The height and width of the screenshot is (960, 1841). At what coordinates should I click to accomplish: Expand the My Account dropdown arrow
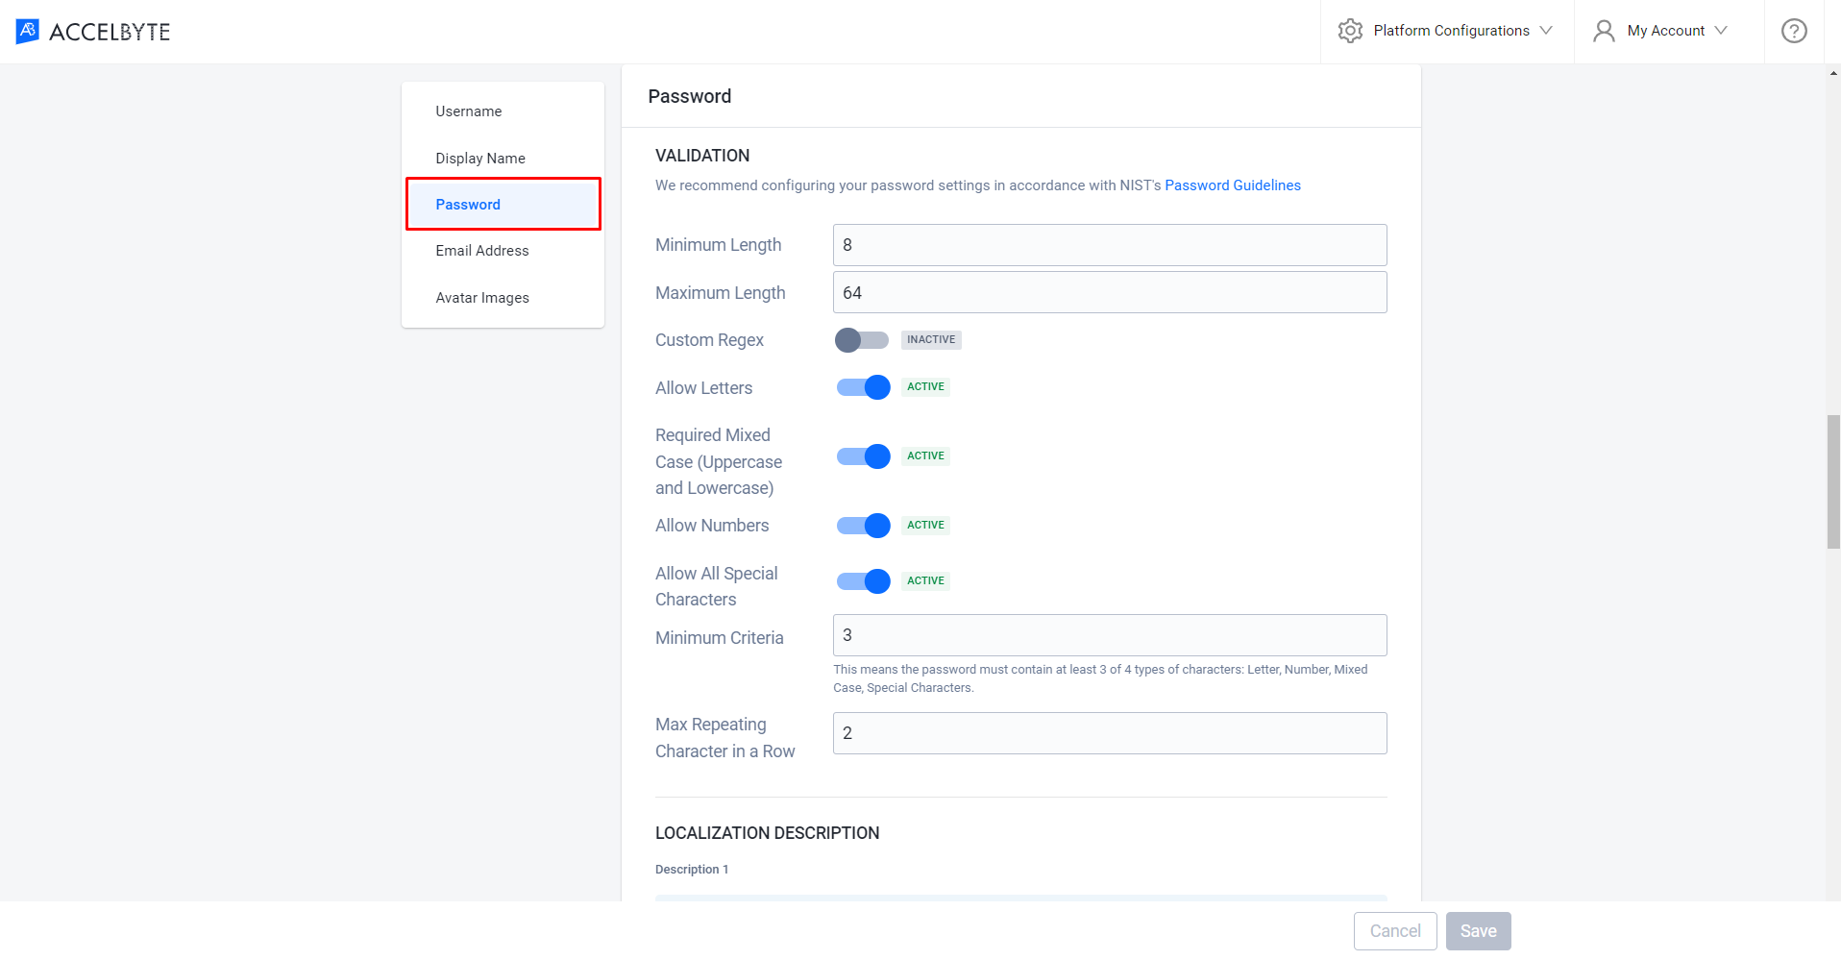[1721, 31]
